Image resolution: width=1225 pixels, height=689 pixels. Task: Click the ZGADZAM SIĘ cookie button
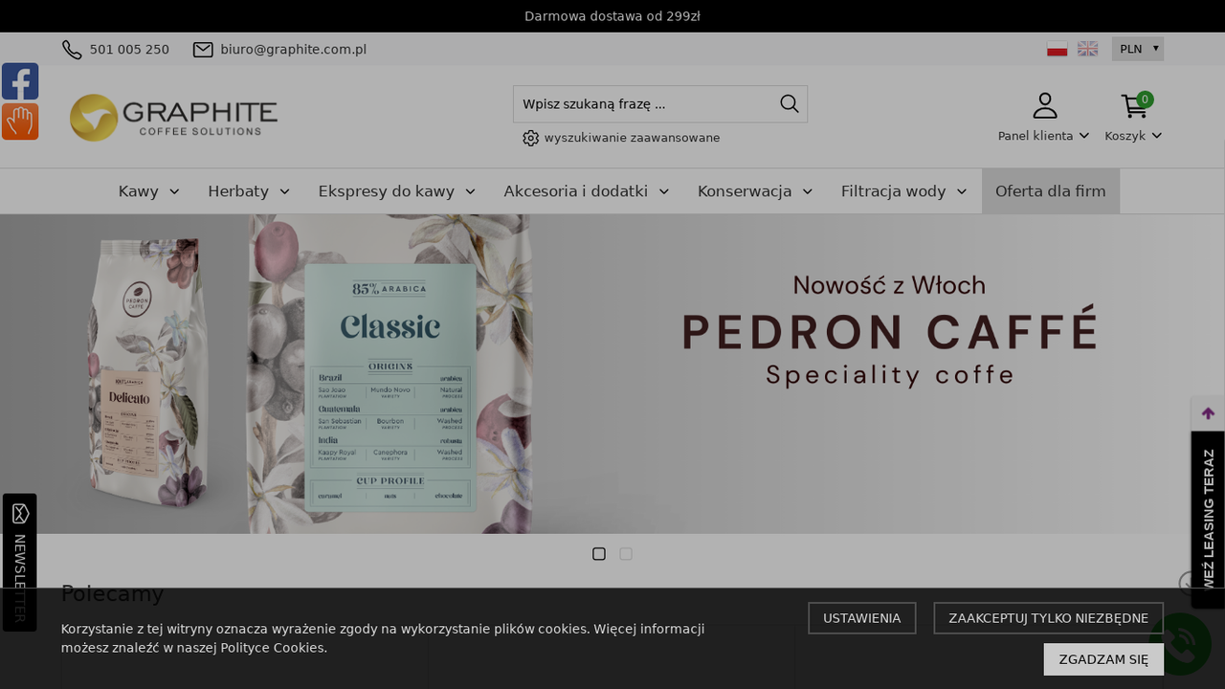(1103, 659)
